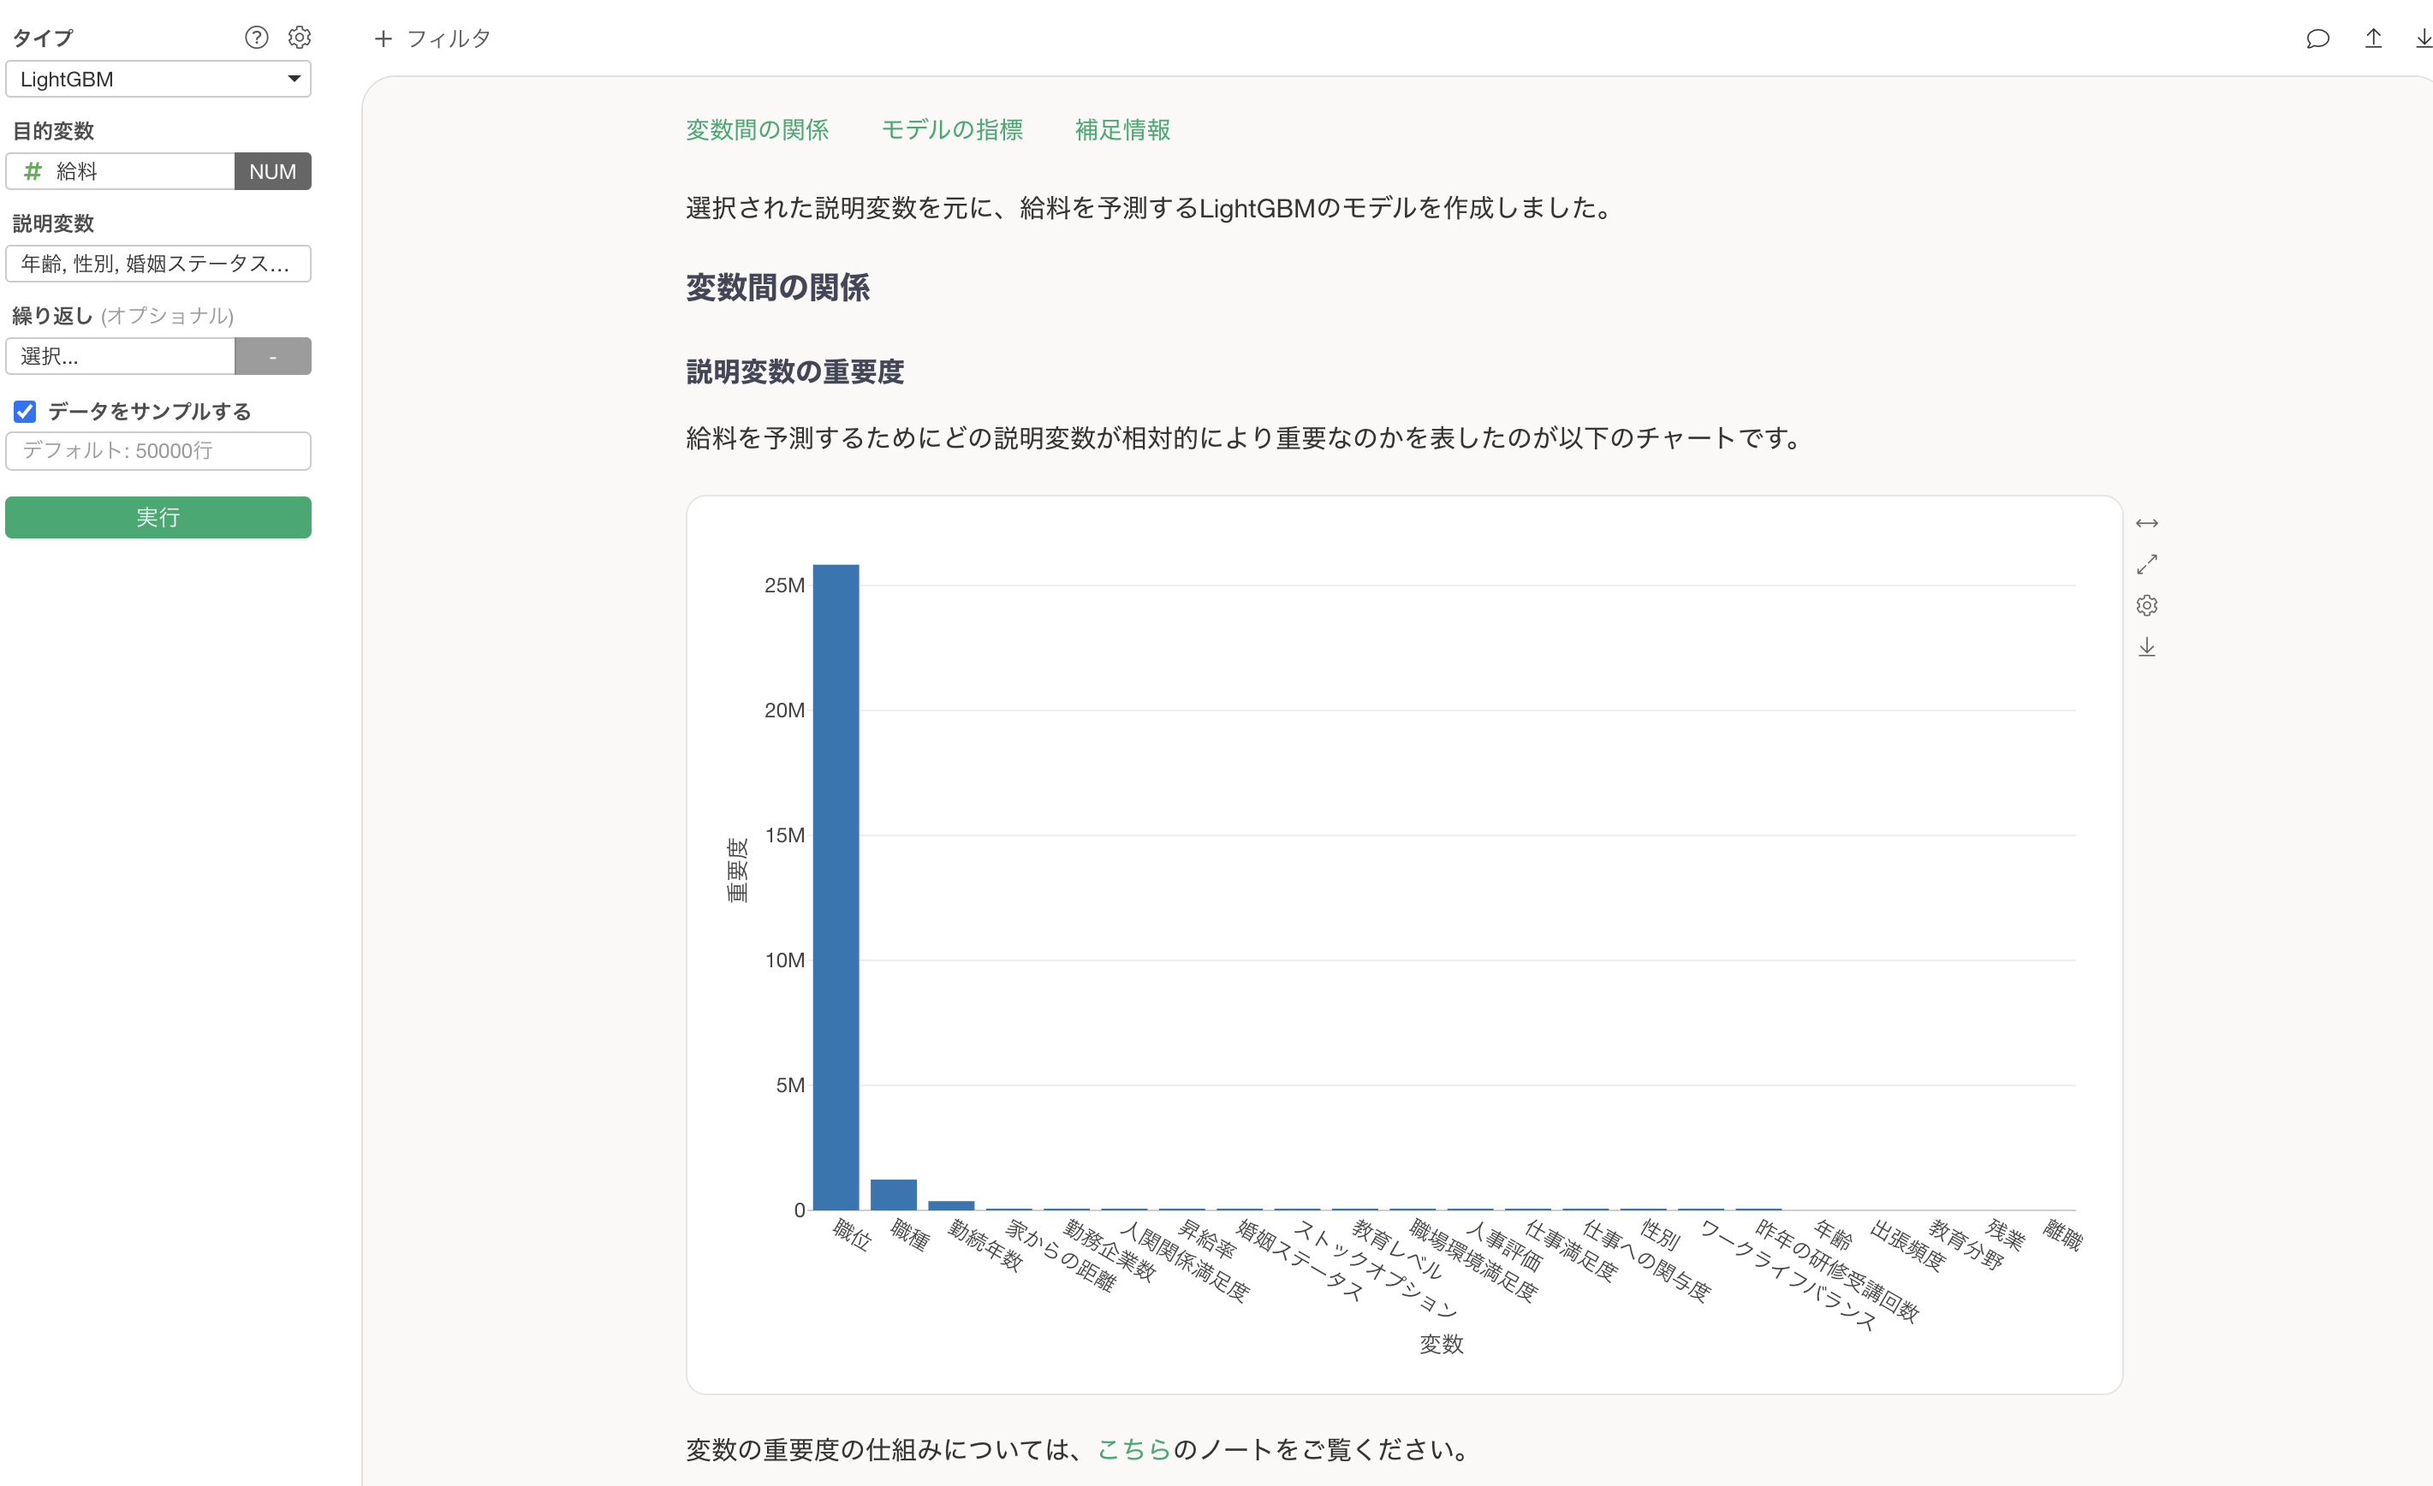Toggle データをサンプルする checkbox
This screenshot has height=1486, width=2433.
point(25,412)
